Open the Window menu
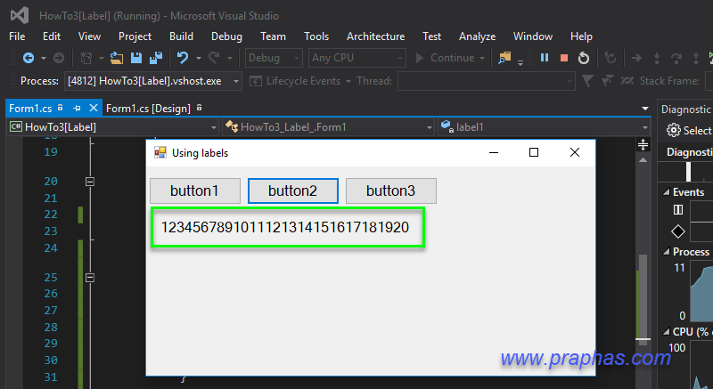713x389 pixels. [x=533, y=36]
